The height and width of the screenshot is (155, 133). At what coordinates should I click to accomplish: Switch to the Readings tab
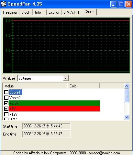(x=10, y=12)
